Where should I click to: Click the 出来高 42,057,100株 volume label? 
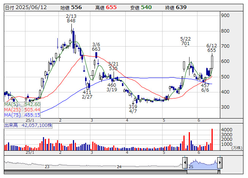coord(28,125)
